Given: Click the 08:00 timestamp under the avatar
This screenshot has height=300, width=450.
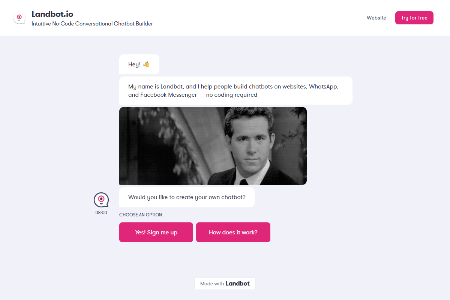Looking at the screenshot, I should pyautogui.click(x=100, y=212).
